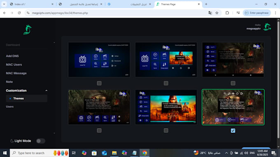
Task: Open the notepad app on taskbar
Action: (x=134, y=153)
